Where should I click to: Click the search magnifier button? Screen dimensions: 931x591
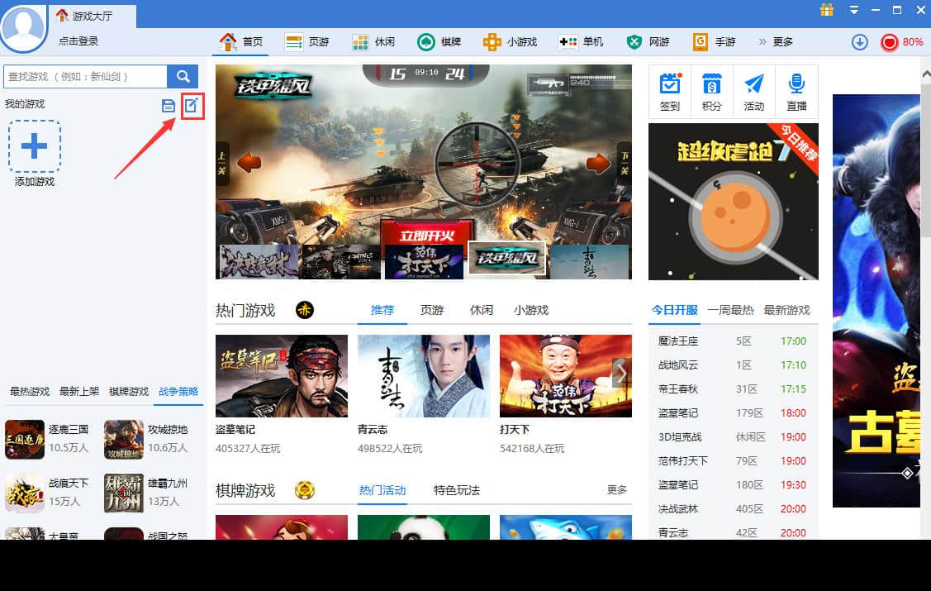[183, 77]
